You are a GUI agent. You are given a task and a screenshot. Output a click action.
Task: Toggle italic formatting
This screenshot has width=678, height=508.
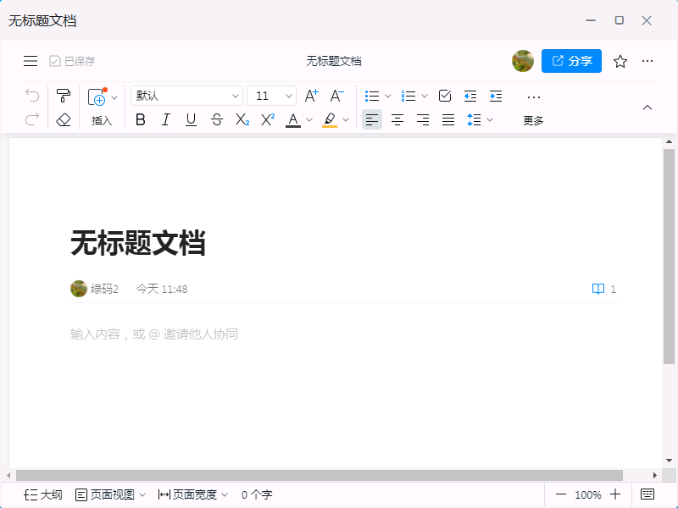tap(166, 120)
